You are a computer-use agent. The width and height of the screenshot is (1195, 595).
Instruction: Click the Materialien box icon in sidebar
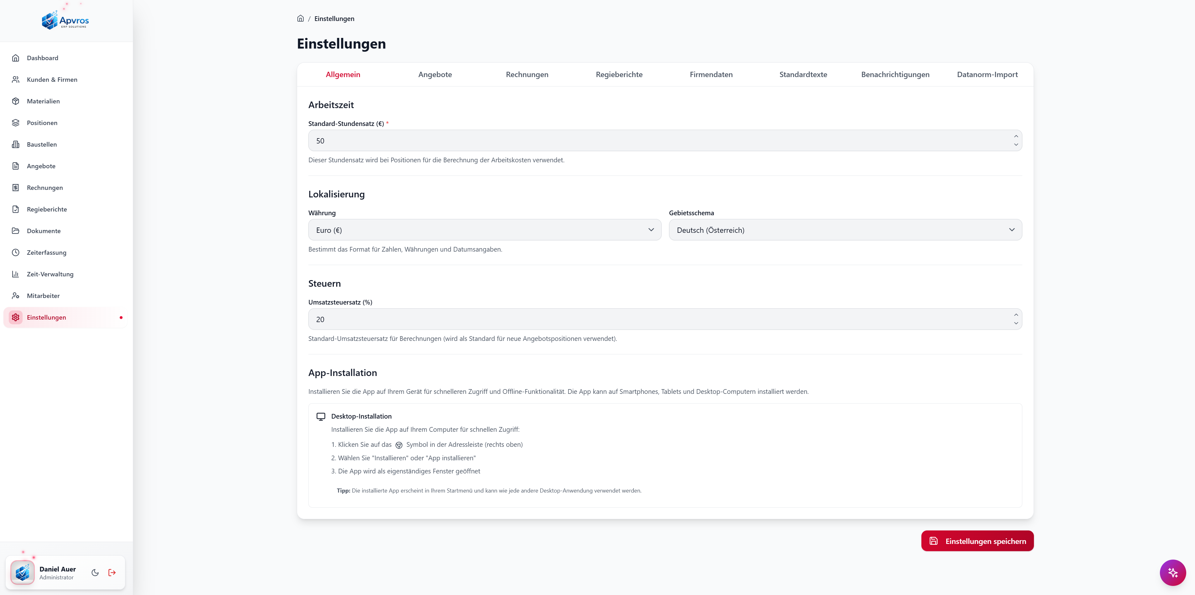tap(16, 101)
